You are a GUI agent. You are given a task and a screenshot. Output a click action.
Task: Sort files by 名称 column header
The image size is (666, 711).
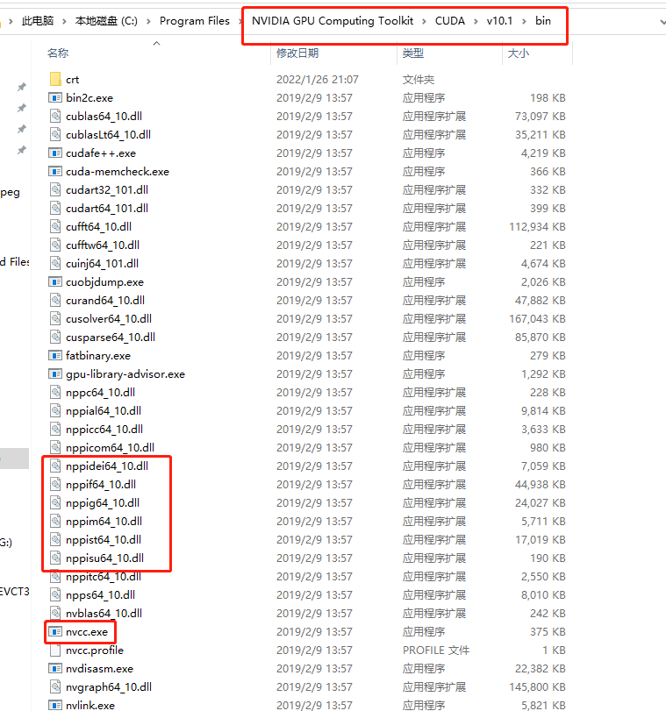(58, 53)
